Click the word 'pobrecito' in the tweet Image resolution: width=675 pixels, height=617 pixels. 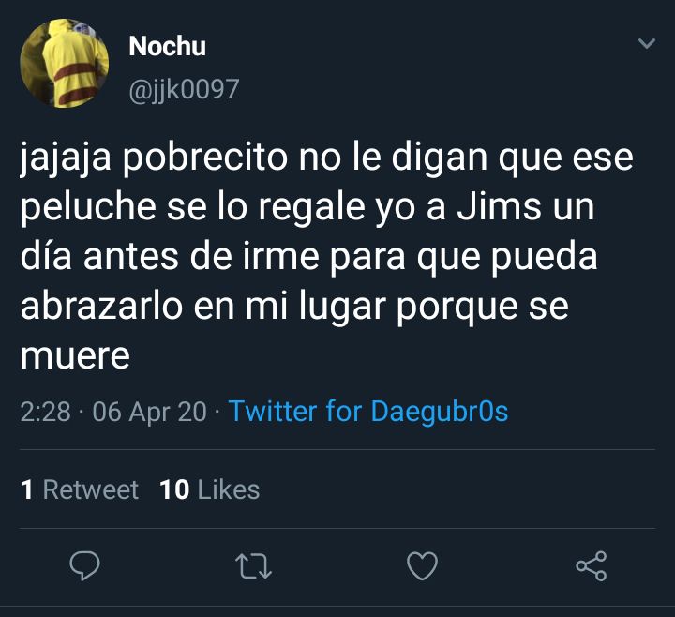click(x=205, y=158)
